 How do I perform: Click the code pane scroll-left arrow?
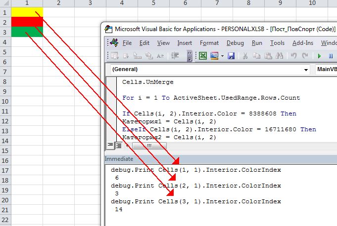pyautogui.click(x=128, y=146)
